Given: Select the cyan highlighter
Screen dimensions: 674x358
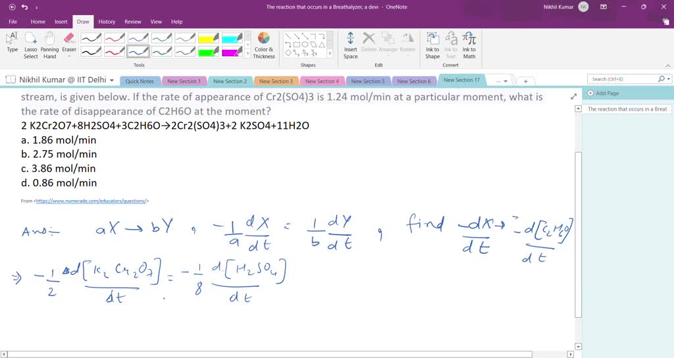Looking at the screenshot, I should [x=232, y=38].
